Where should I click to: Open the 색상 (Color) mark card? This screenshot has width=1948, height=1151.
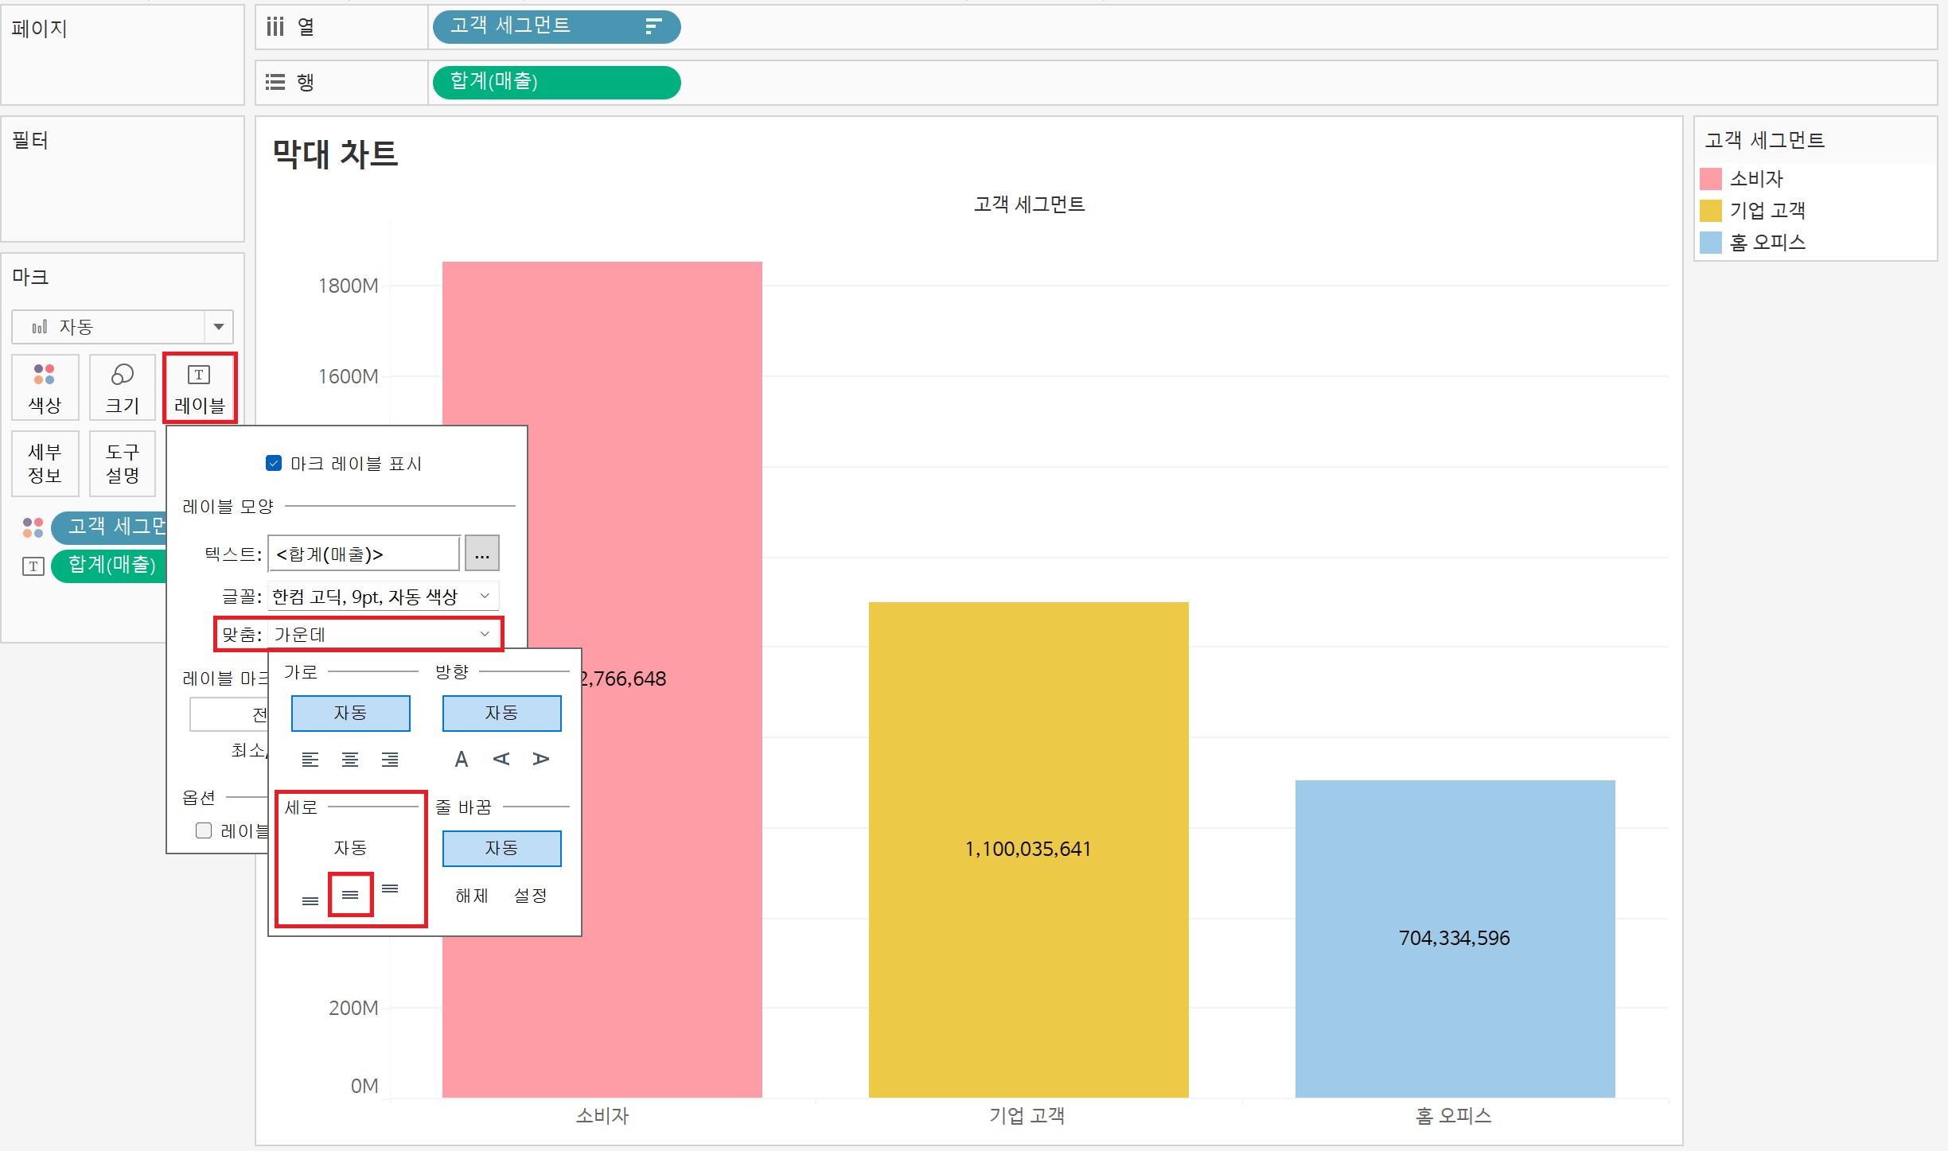45,387
